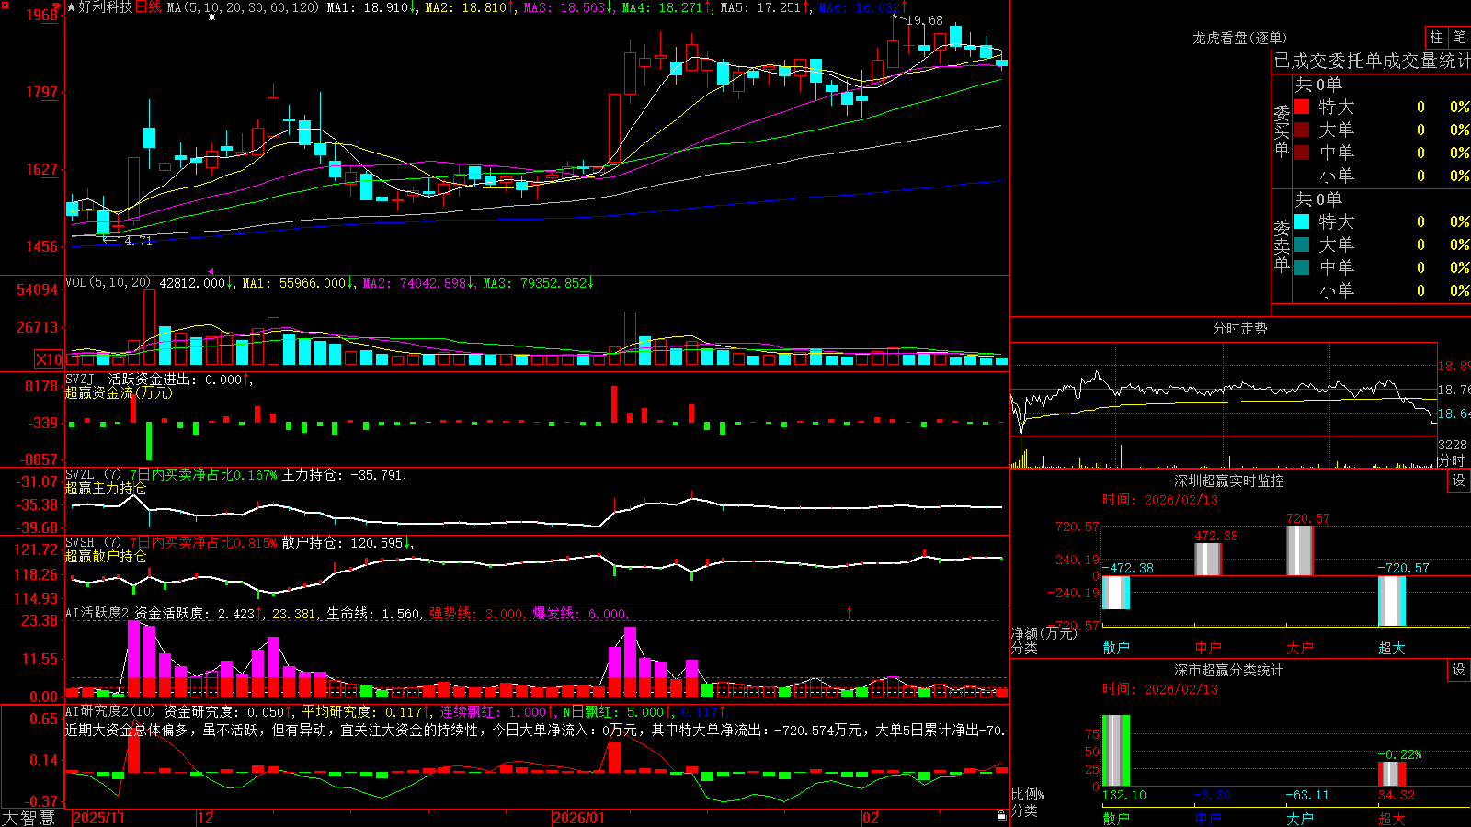This screenshot has width=1471, height=827.
Task: Select the teal 大单 sell-order swatch
Action: click(x=1302, y=244)
